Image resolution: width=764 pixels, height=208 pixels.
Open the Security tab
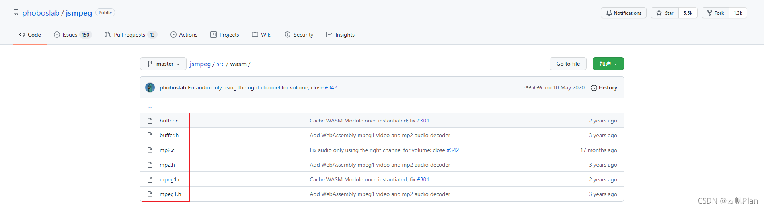pos(299,35)
